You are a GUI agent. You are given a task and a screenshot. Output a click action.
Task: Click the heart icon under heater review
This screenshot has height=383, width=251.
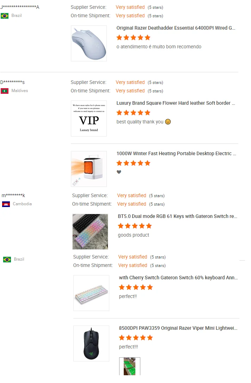119,172
